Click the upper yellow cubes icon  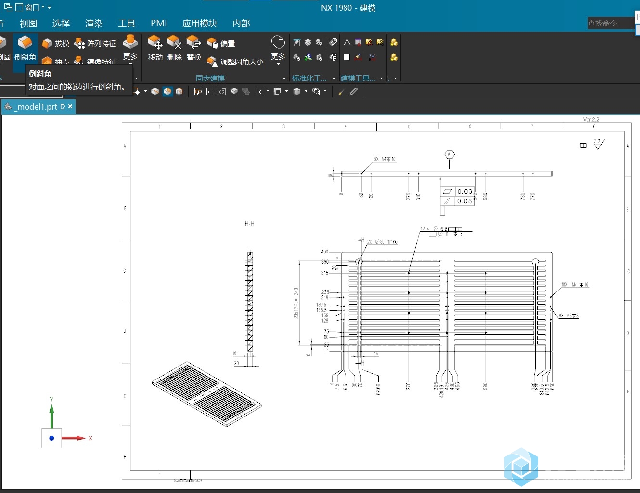coord(394,42)
